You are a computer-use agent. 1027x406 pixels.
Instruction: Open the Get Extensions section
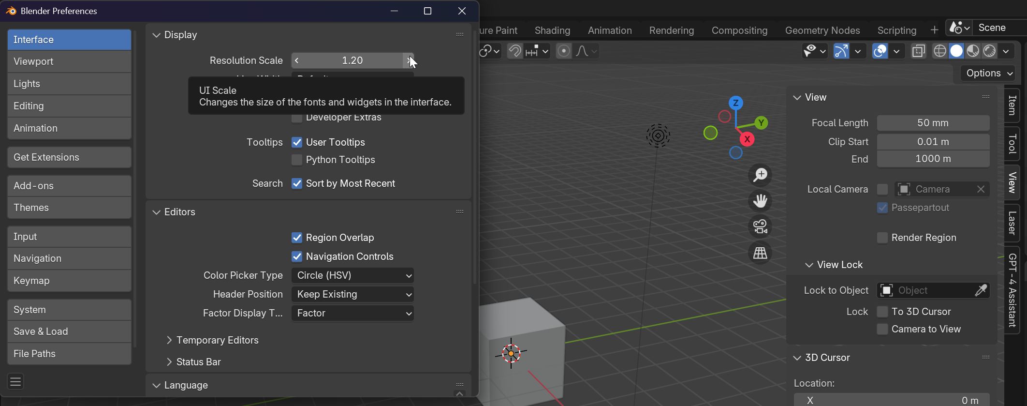[x=69, y=157]
